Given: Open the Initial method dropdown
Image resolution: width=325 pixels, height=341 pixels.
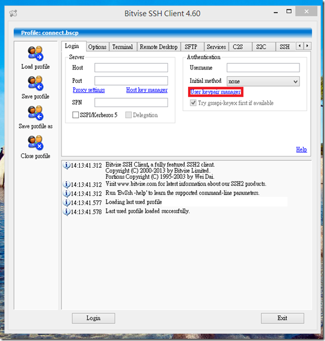Looking at the screenshot, I should tap(263, 81).
